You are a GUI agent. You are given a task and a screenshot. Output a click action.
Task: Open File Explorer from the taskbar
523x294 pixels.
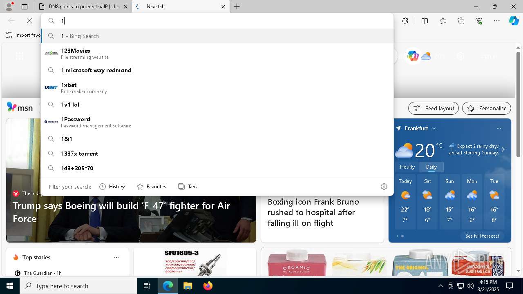click(x=188, y=286)
